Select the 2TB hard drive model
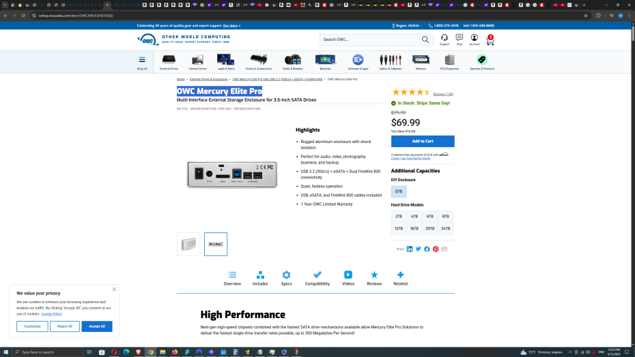The width and height of the screenshot is (635, 357). 399,216
